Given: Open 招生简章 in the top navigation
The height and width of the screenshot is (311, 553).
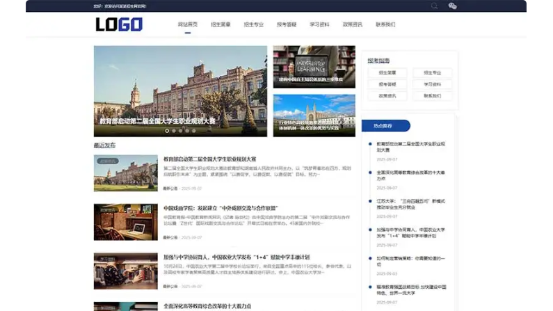Looking at the screenshot, I should 221,24.
